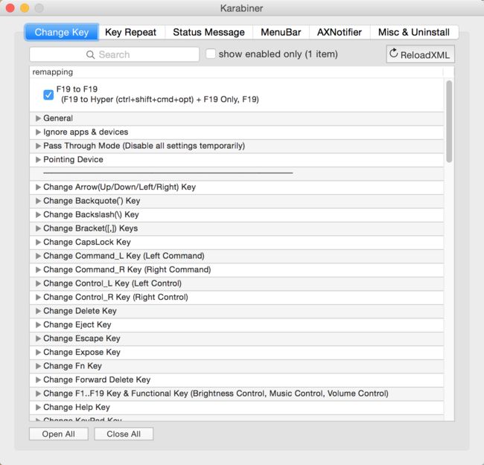Expand Change Forward Delete Key group

click(x=38, y=379)
